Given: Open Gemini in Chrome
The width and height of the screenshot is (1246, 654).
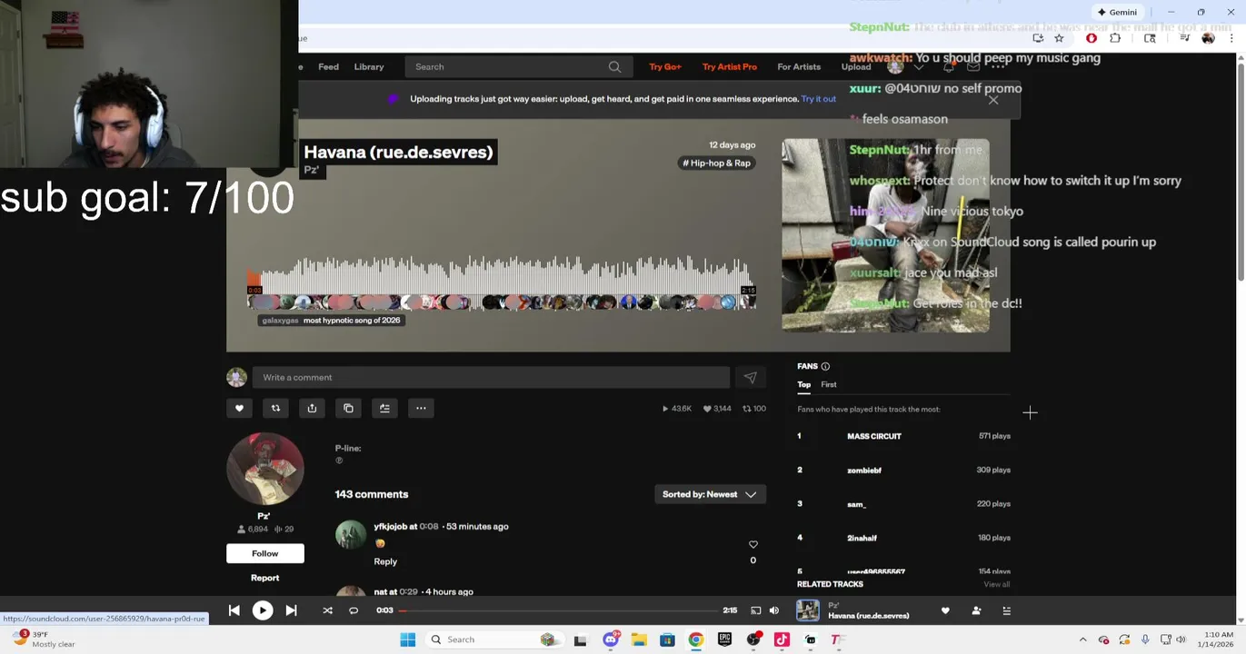Looking at the screenshot, I should (1118, 12).
